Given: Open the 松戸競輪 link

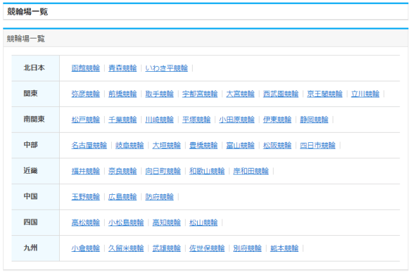Looking at the screenshot, I should click(x=85, y=119).
